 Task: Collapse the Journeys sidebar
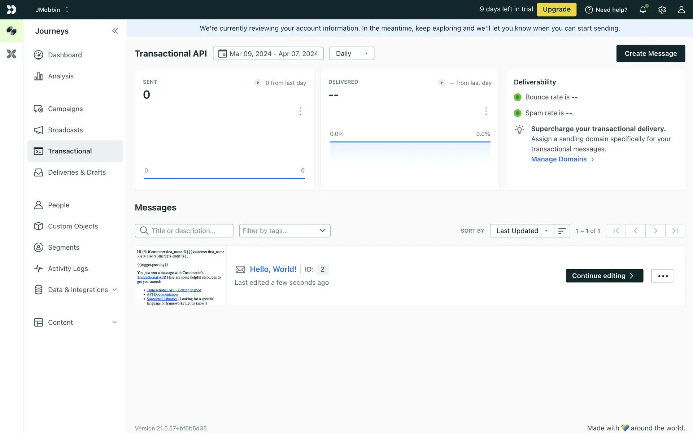(115, 31)
